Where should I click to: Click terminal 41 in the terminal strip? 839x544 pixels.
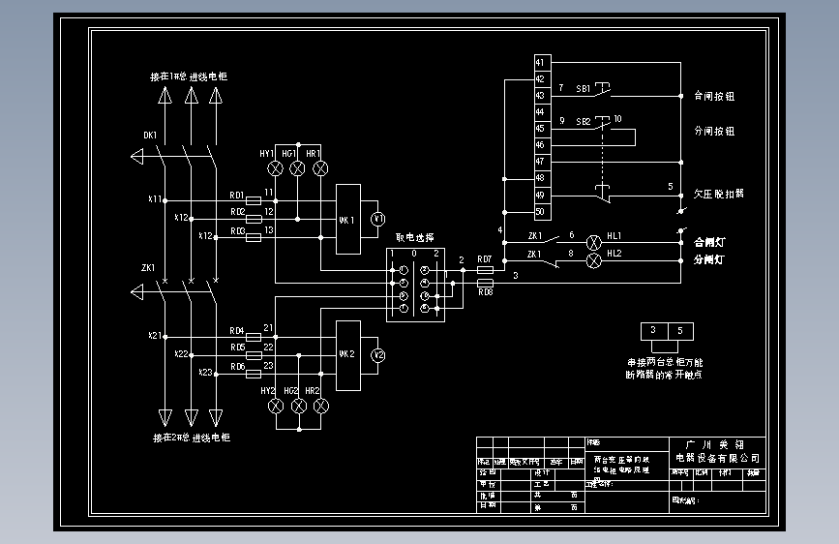point(543,63)
